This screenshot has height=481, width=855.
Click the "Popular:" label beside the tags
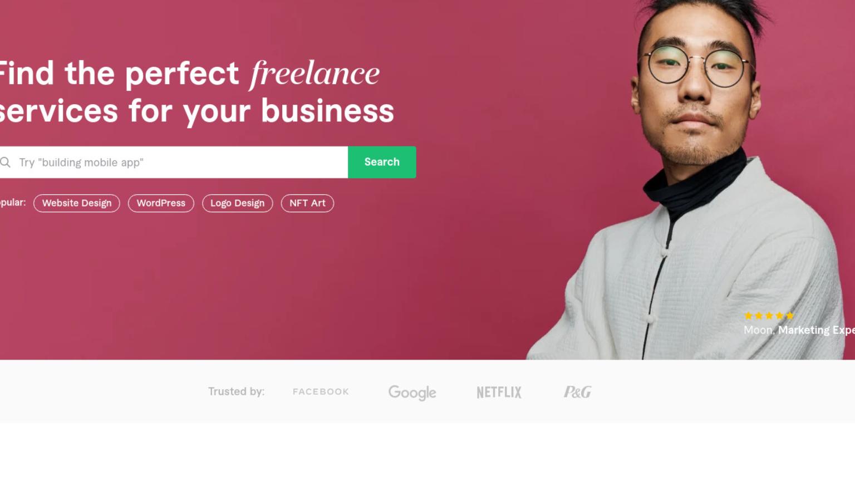click(x=13, y=203)
